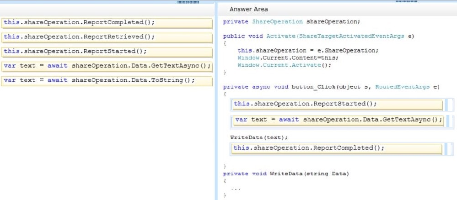Select the ReportStarted() snippet in left list
457x200 pixels.
[107, 52]
